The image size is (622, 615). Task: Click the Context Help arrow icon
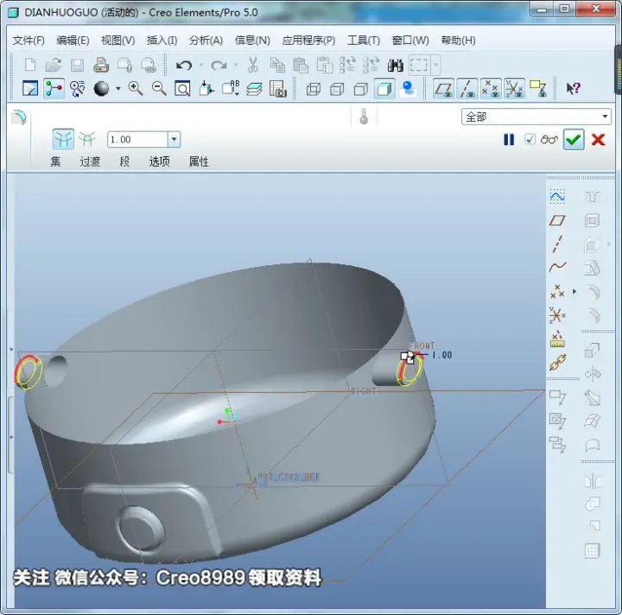tap(573, 88)
